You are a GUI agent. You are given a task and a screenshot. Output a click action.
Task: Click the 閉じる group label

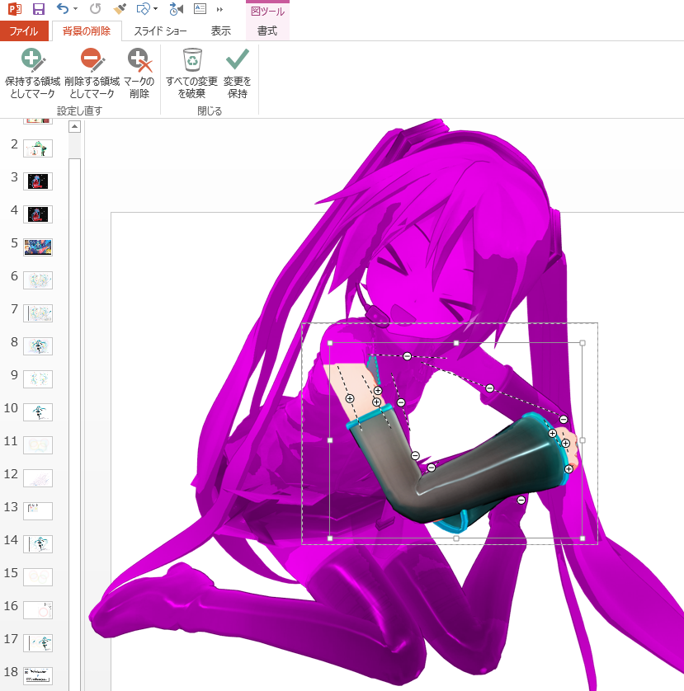210,110
